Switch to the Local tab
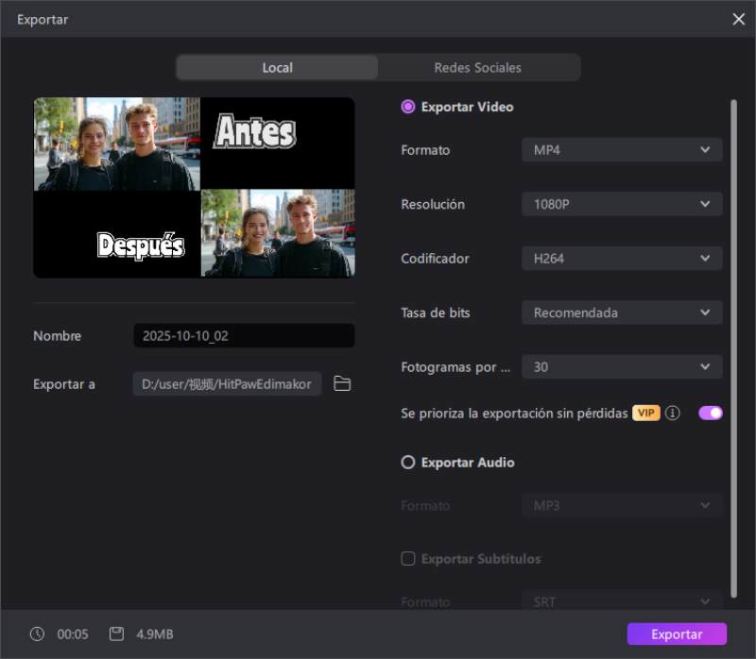The width and height of the screenshot is (756, 659). tap(277, 68)
